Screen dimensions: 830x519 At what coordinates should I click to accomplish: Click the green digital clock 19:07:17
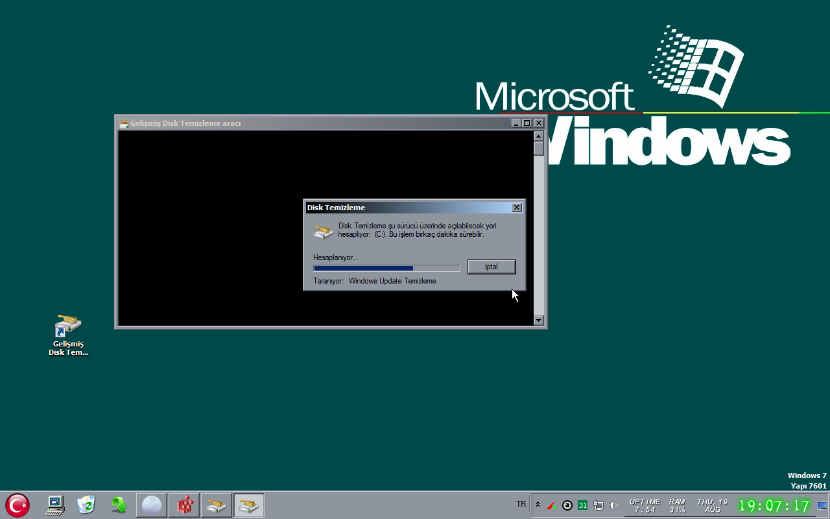(x=774, y=505)
